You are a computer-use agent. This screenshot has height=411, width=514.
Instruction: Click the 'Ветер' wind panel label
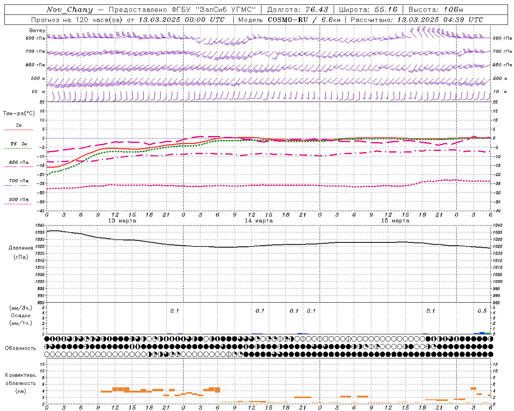click(x=37, y=31)
